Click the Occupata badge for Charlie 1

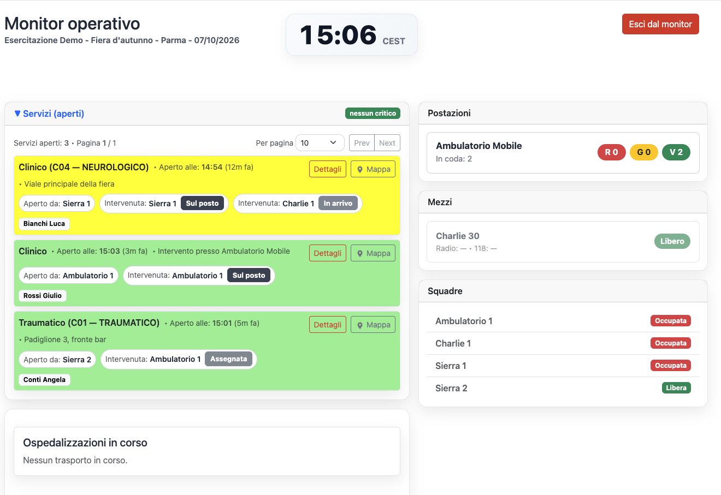pos(671,343)
